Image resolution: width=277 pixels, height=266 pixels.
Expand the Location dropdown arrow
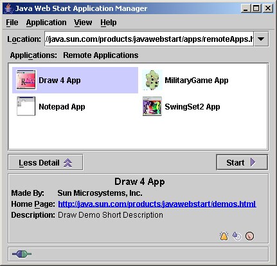[x=261, y=39]
